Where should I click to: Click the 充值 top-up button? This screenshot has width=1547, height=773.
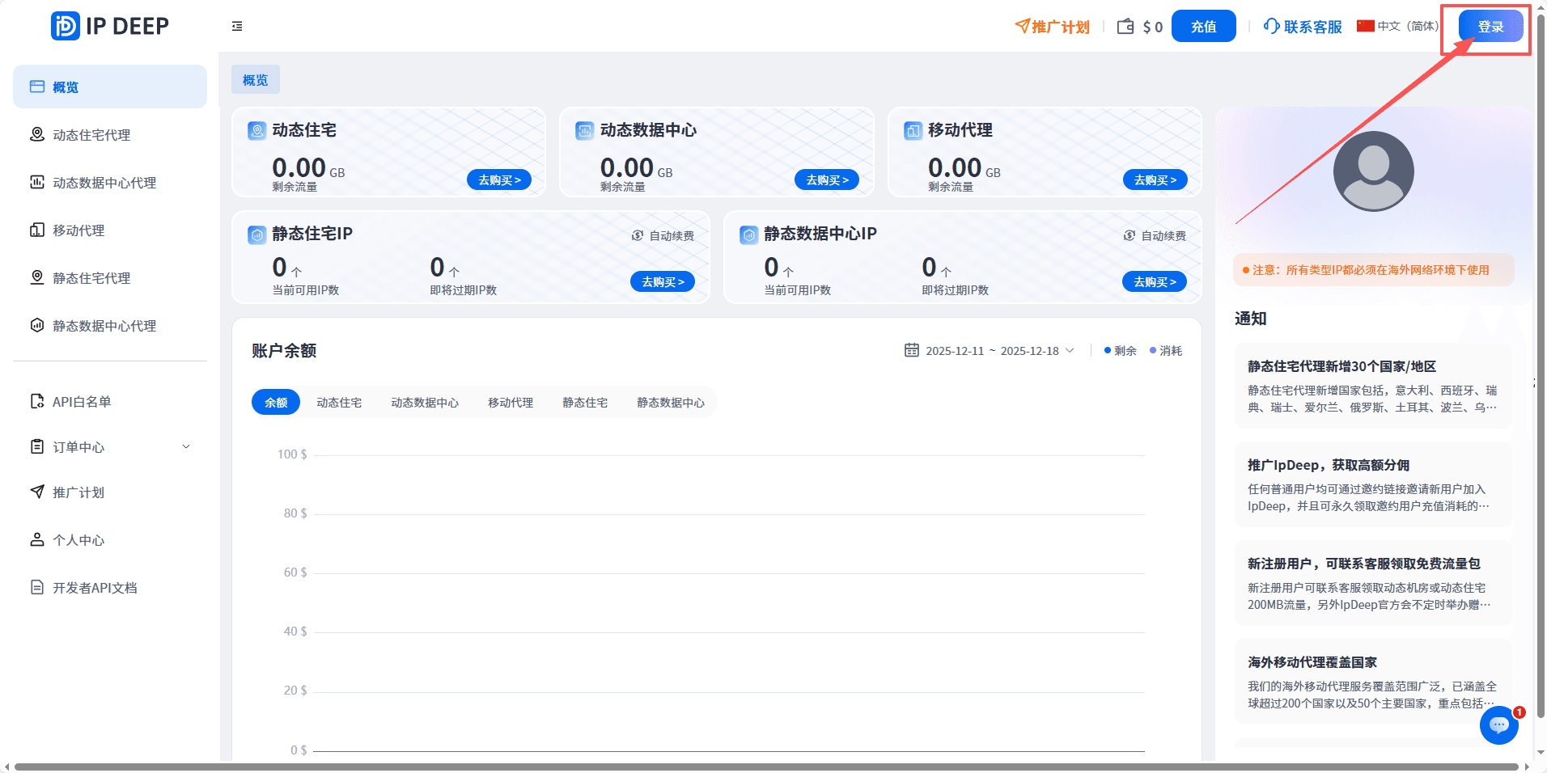(1203, 26)
